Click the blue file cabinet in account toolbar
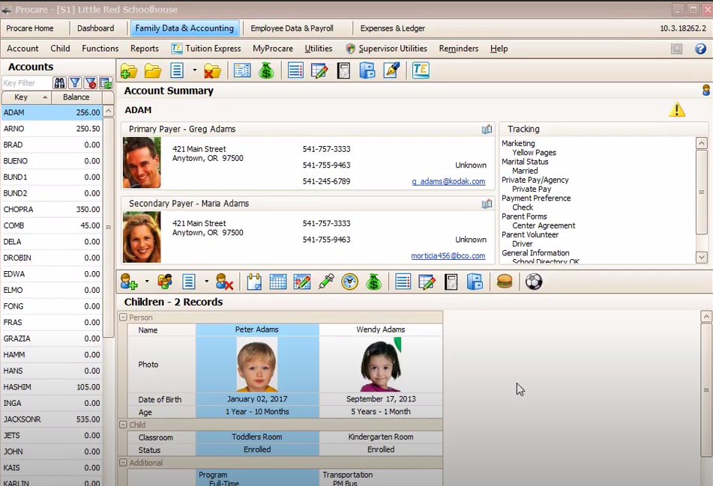This screenshot has height=486, width=713. tap(367, 71)
